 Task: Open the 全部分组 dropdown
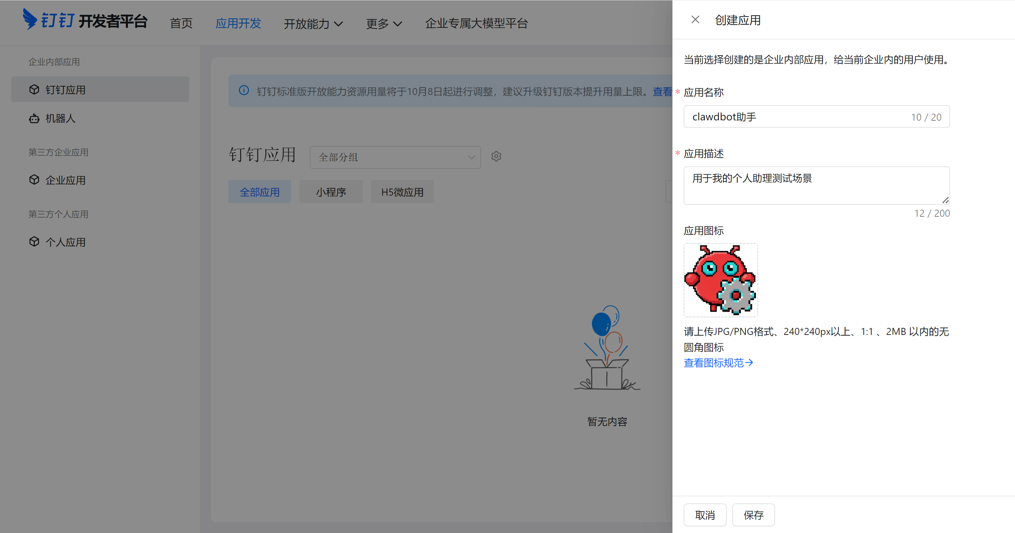click(395, 157)
